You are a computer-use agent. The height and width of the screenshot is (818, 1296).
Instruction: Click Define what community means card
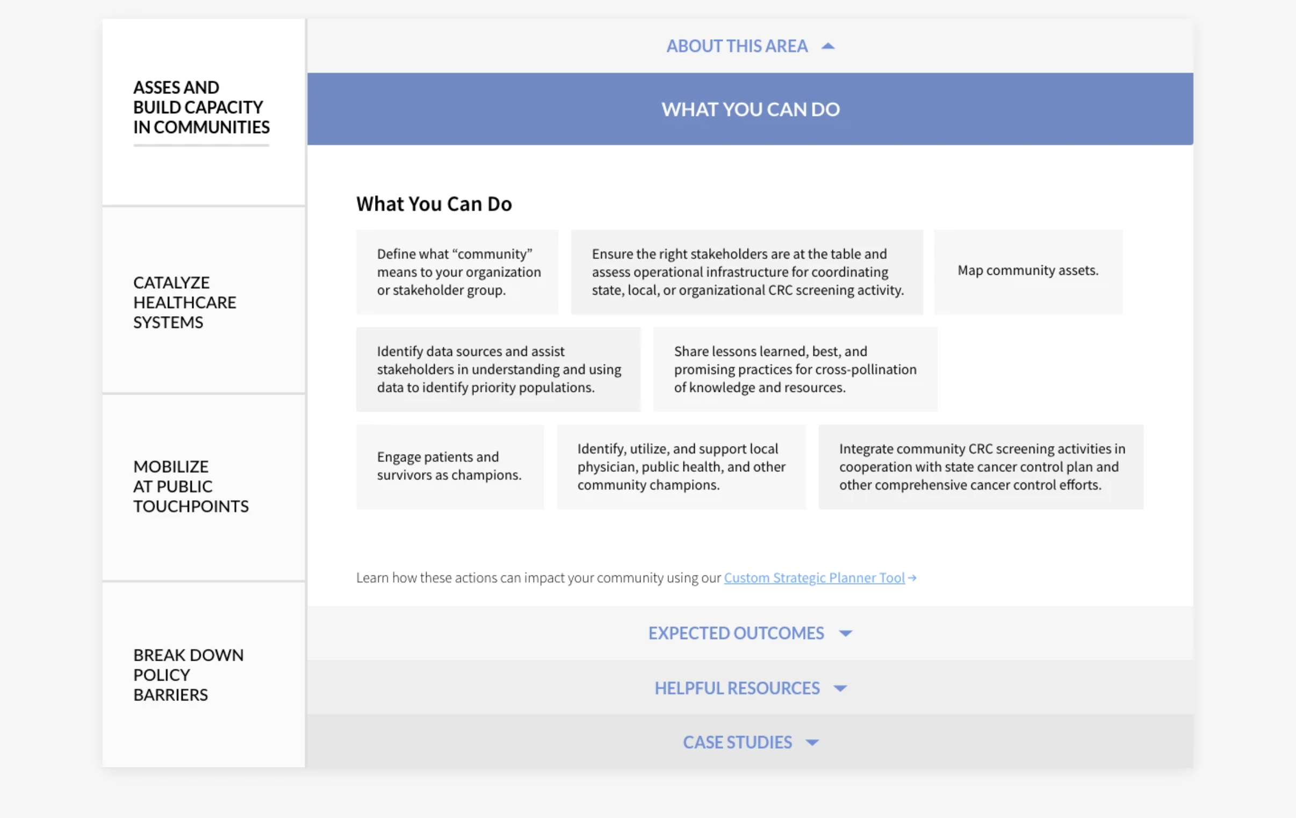(457, 272)
